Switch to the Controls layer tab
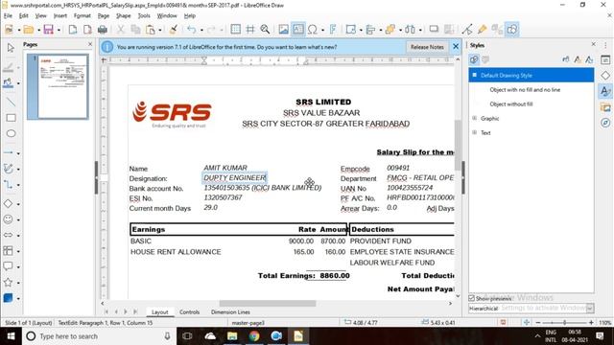614x345 pixels. (x=190, y=311)
